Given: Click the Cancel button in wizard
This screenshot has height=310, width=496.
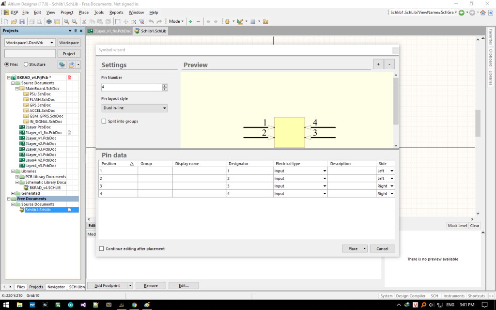Looking at the screenshot, I should (382, 248).
